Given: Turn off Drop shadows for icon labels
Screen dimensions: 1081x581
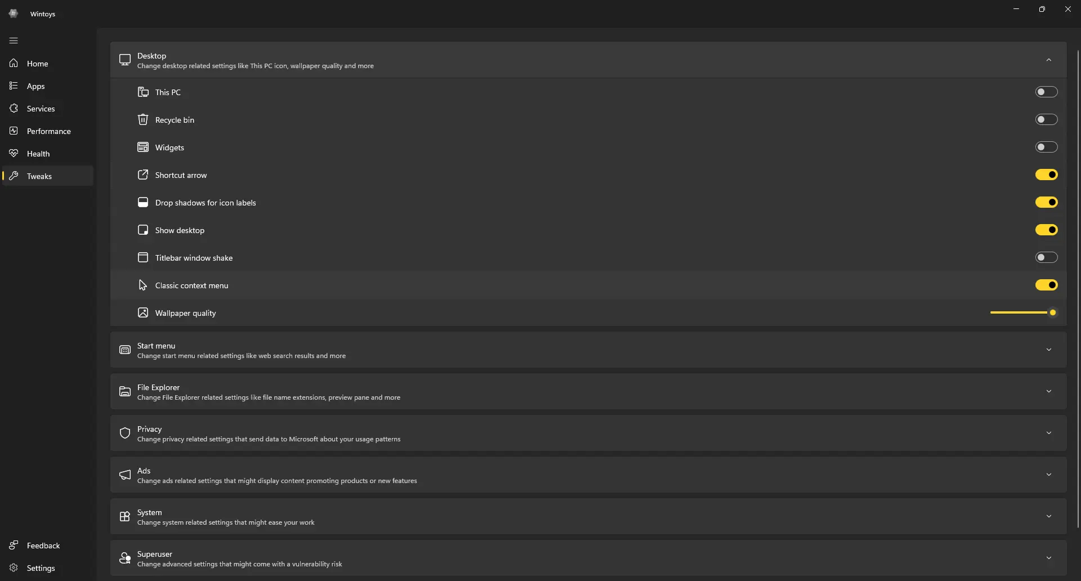Looking at the screenshot, I should [x=1046, y=202].
